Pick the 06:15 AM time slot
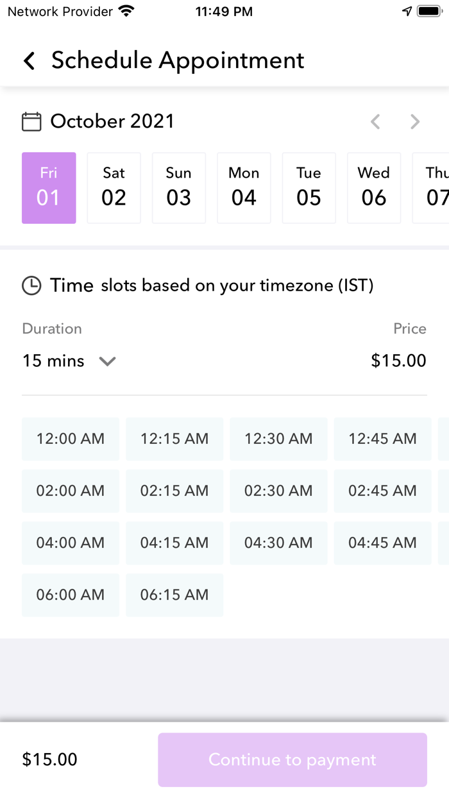This screenshot has height=798, width=449. [174, 595]
